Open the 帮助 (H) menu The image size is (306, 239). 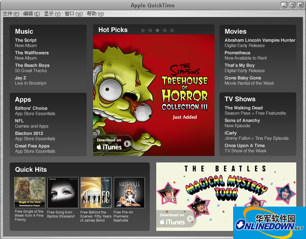click(x=95, y=14)
